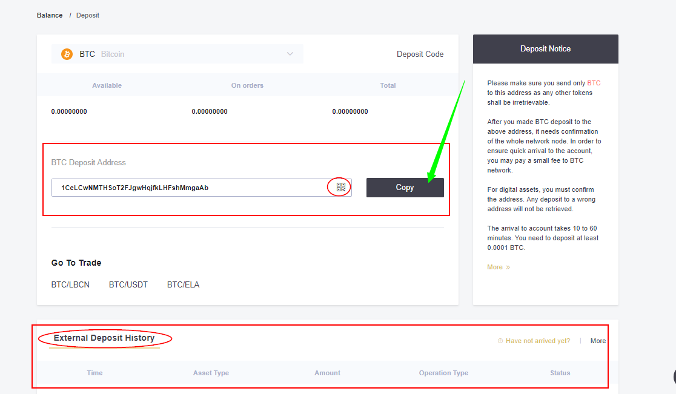Click the Amount column header

pos(327,373)
